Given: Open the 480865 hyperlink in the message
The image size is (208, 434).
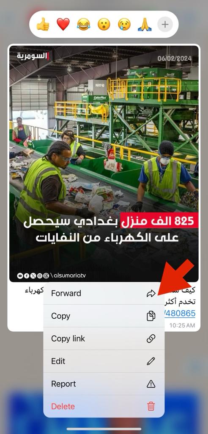Looking at the screenshot, I should coord(180,313).
